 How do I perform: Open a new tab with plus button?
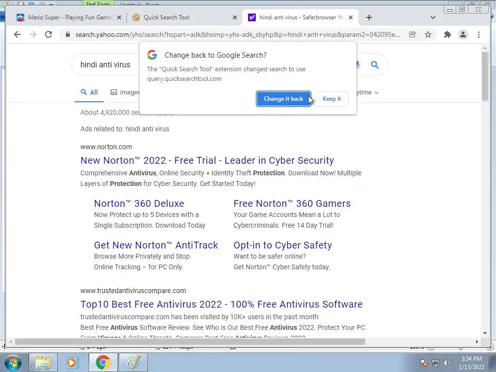coord(369,17)
